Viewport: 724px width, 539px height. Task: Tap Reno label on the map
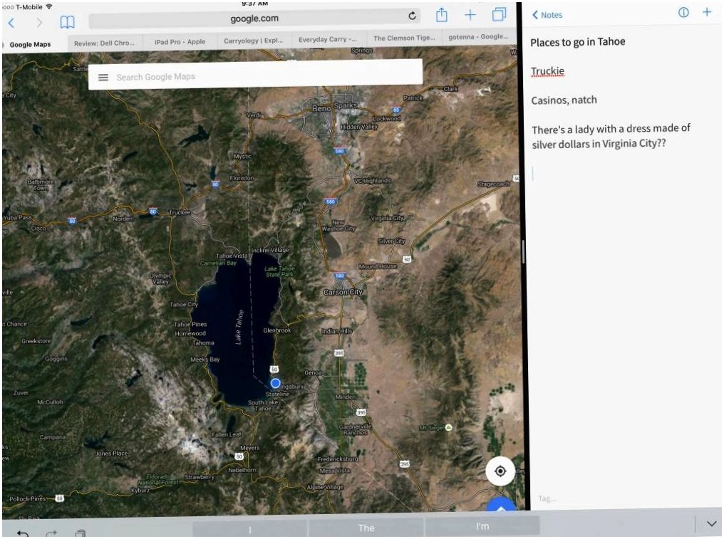tap(321, 108)
